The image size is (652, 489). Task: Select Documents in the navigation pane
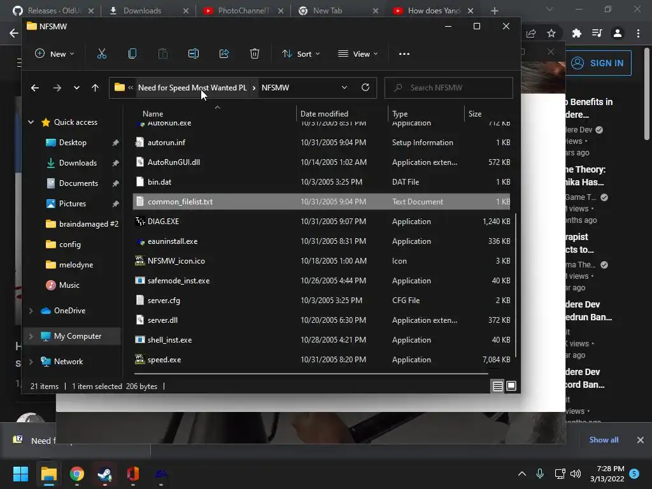click(x=78, y=183)
